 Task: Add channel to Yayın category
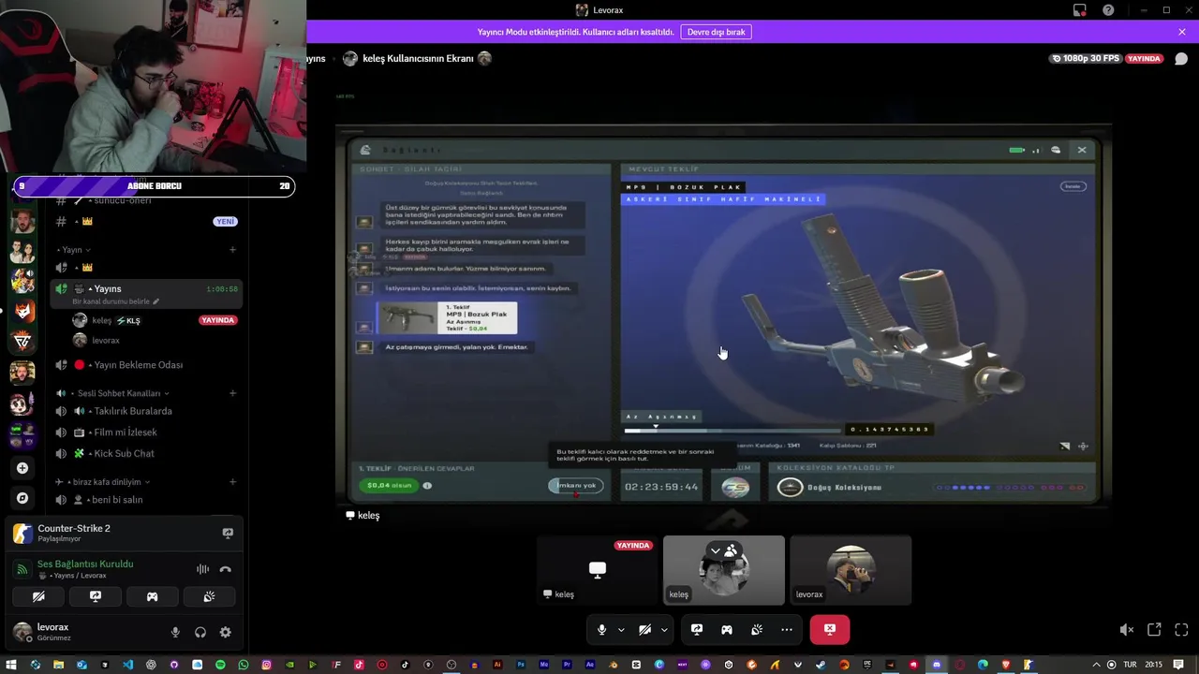coord(232,250)
